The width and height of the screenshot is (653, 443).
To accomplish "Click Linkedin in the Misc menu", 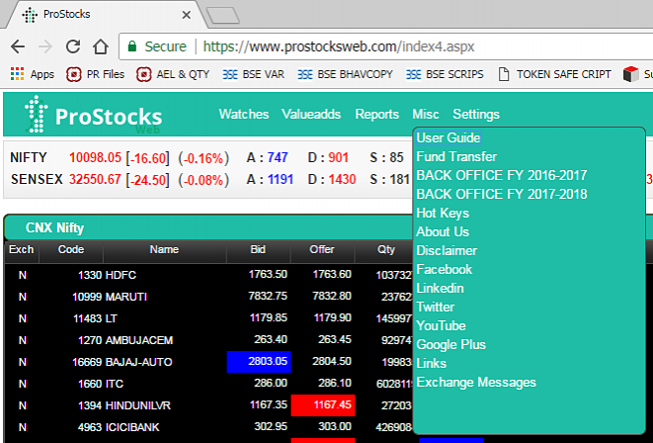I will [441, 288].
